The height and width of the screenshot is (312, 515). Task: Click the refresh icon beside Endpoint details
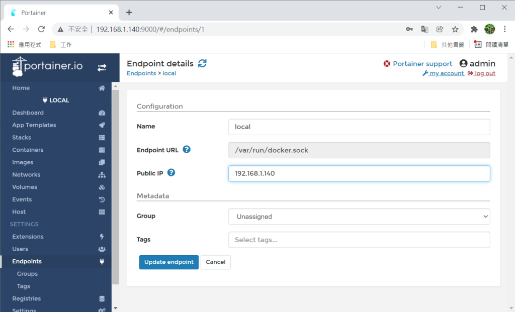[202, 63]
